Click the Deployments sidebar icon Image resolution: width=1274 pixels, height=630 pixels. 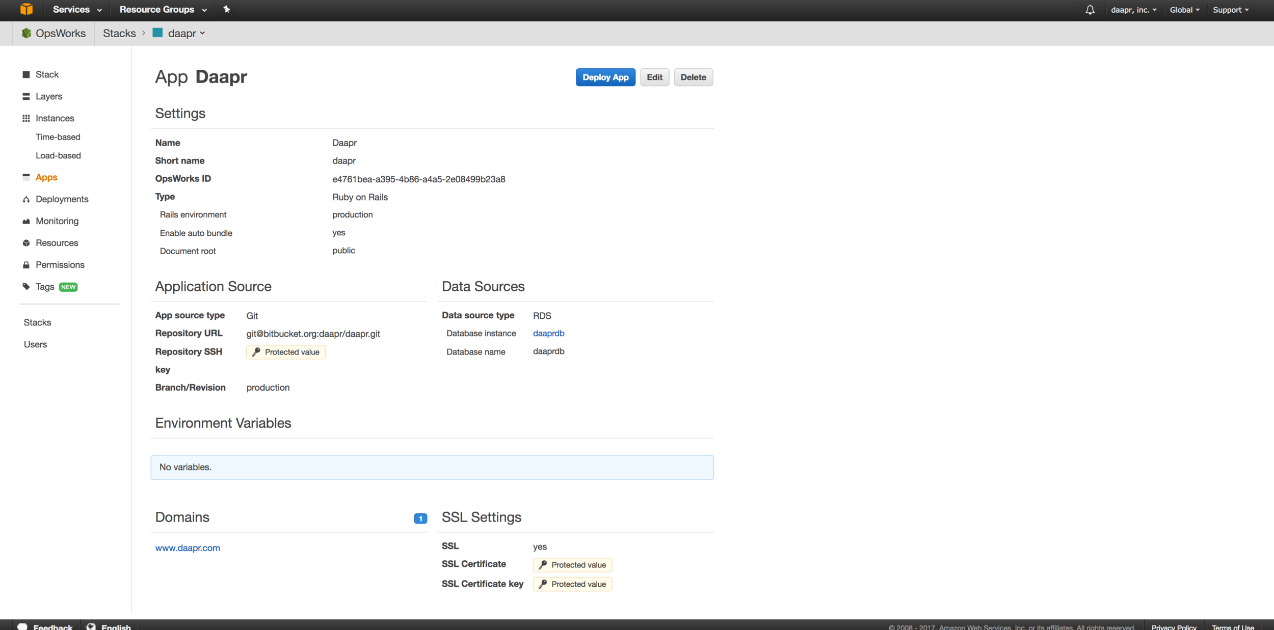point(26,199)
